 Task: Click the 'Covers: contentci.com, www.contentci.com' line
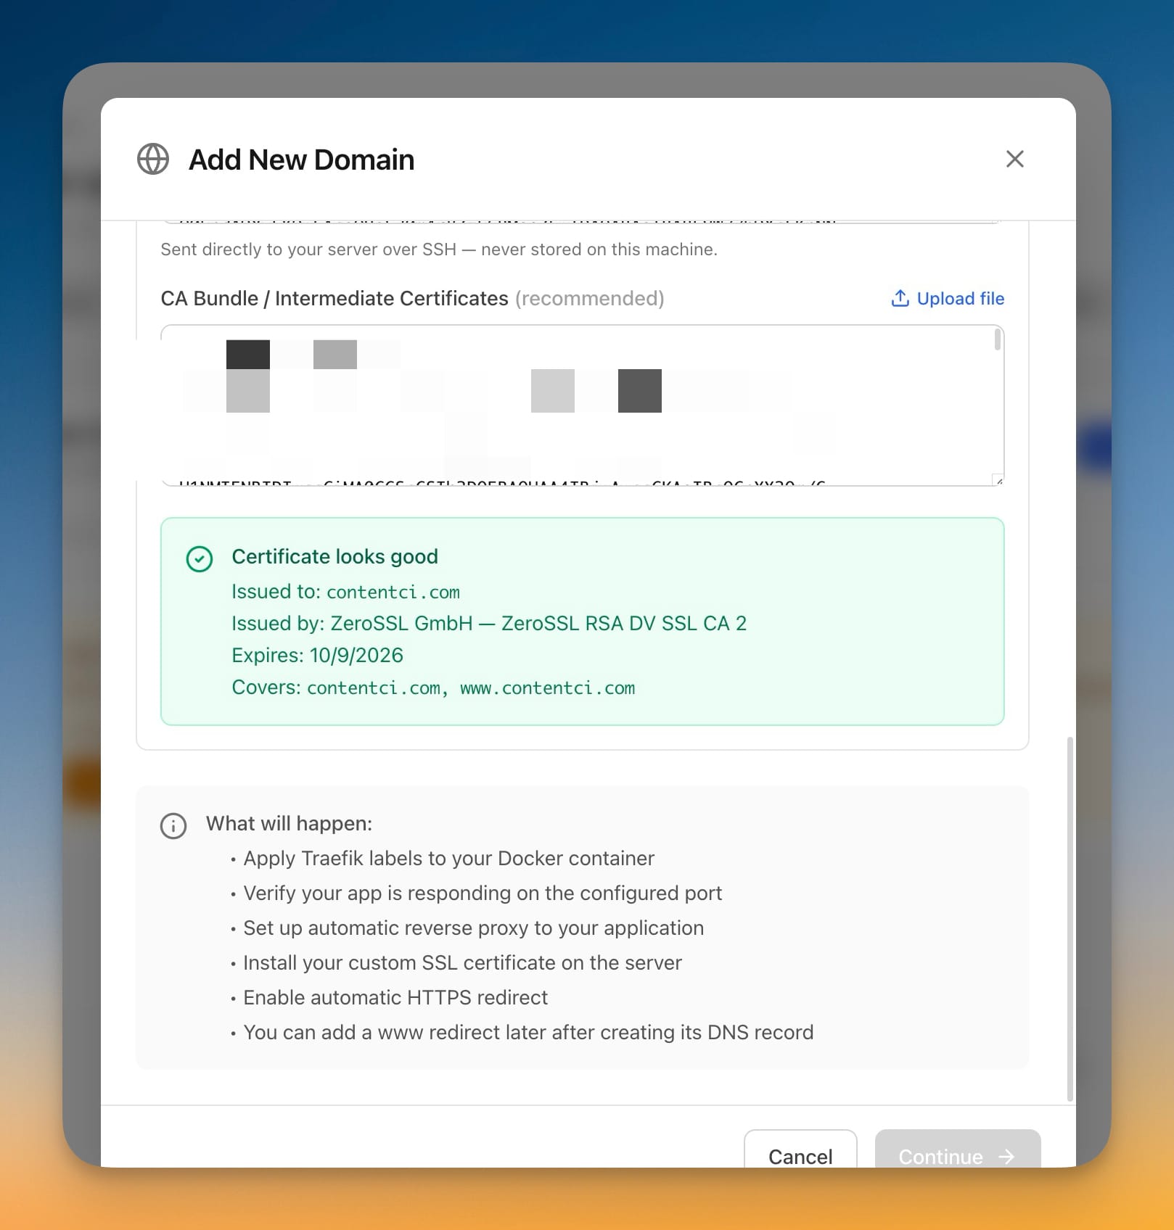coord(433,688)
